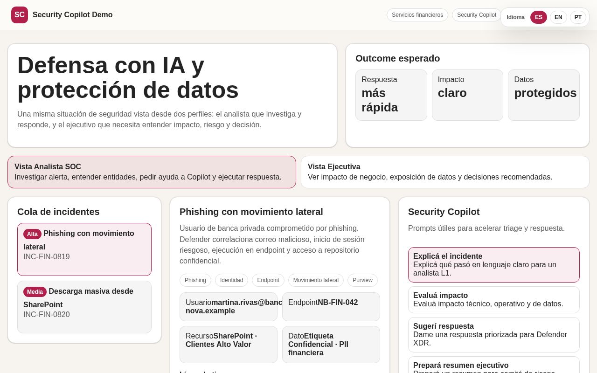Click the Respuesta más rápida outcome card
Image resolution: width=597 pixels, height=373 pixels.
tap(391, 95)
